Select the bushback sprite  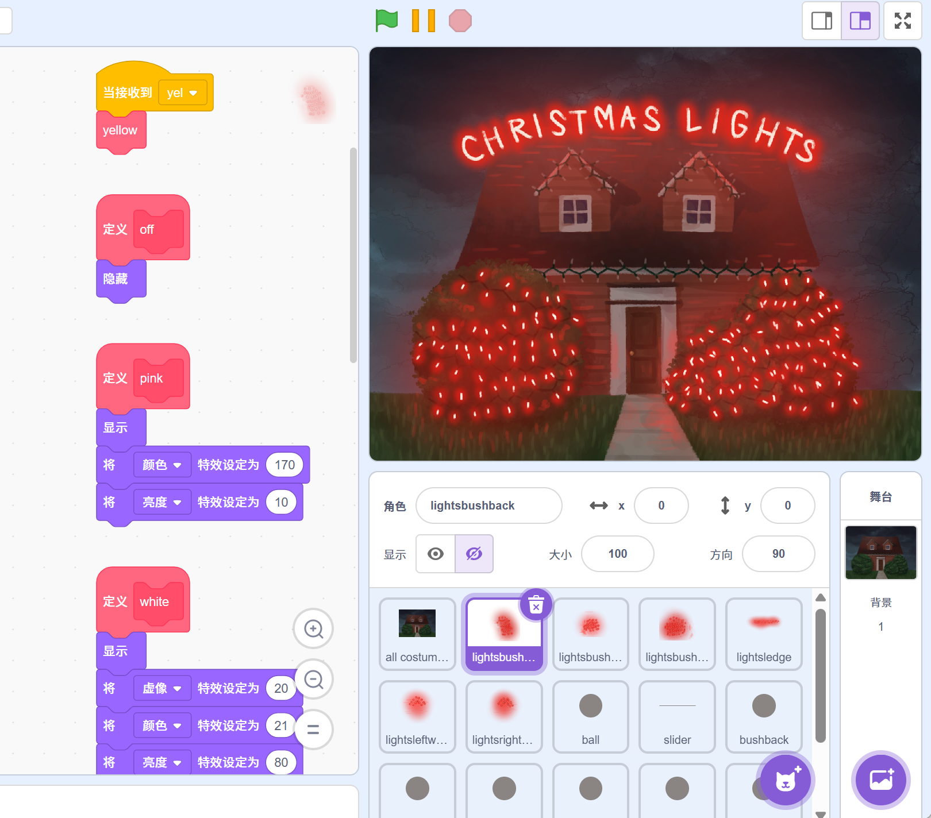pos(763,717)
